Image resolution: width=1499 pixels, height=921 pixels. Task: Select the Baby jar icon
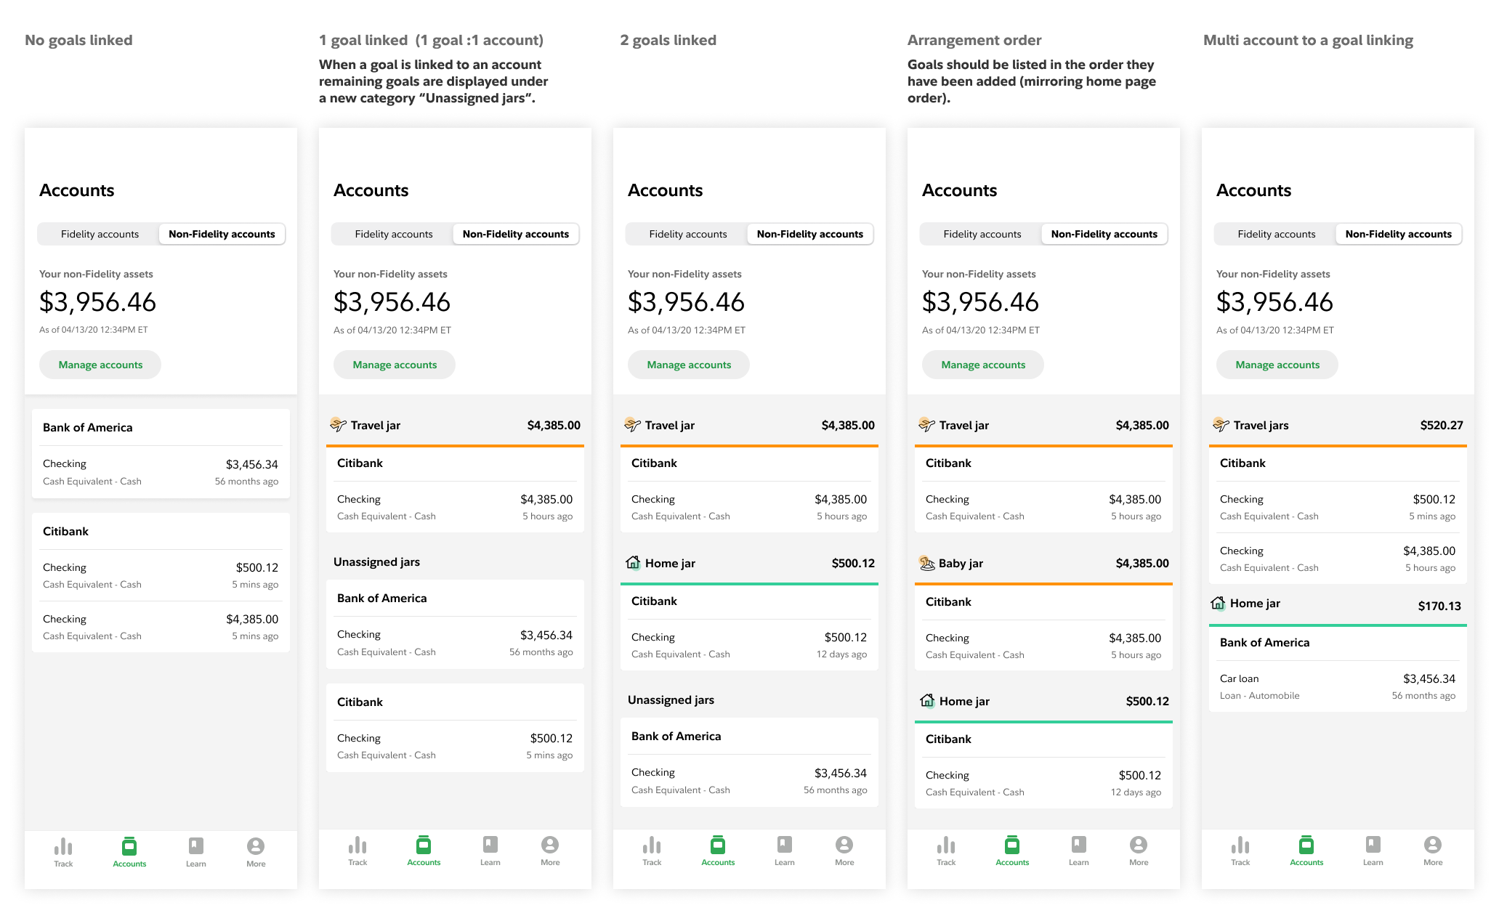point(927,563)
